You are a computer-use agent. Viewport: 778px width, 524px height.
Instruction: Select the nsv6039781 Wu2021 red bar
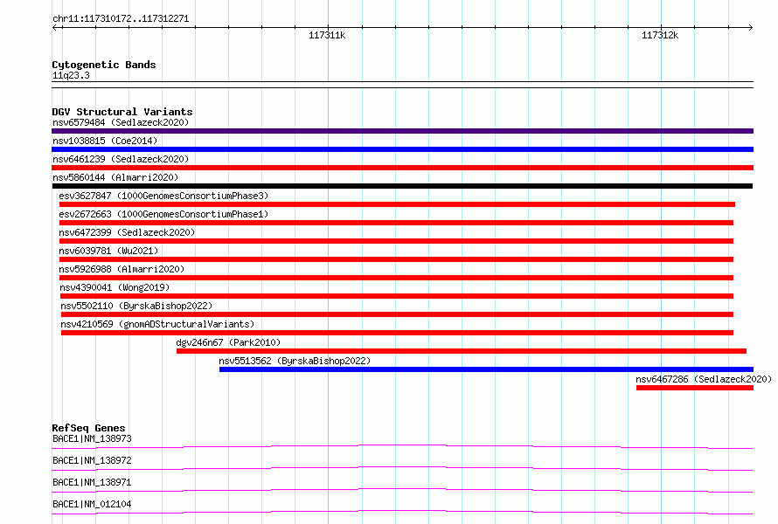396,259
